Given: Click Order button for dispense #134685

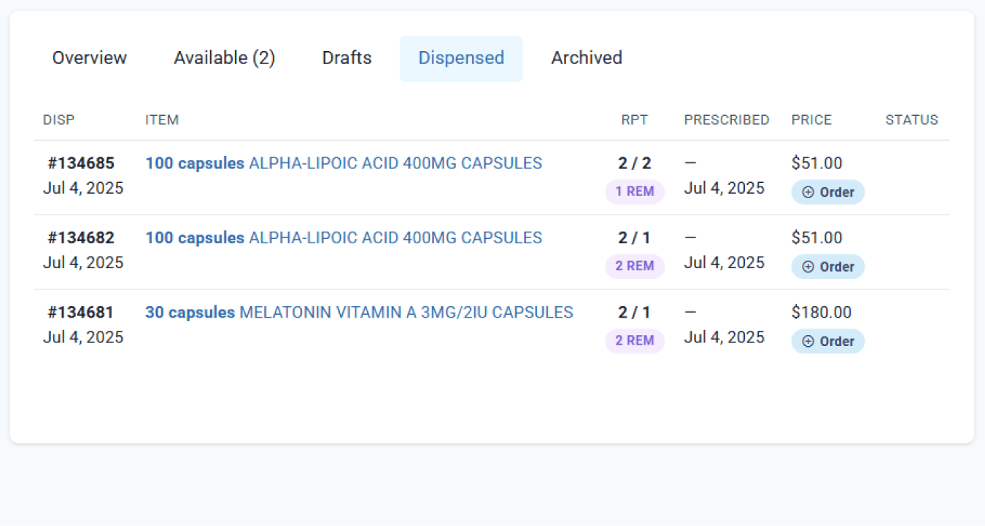Looking at the screenshot, I should [x=828, y=192].
